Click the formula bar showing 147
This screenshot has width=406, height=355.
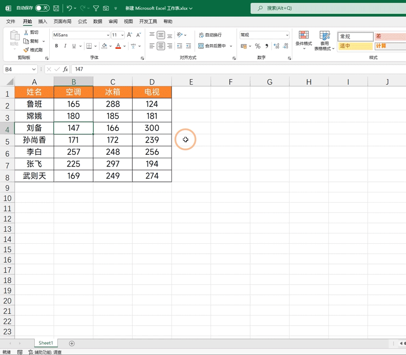click(x=238, y=69)
